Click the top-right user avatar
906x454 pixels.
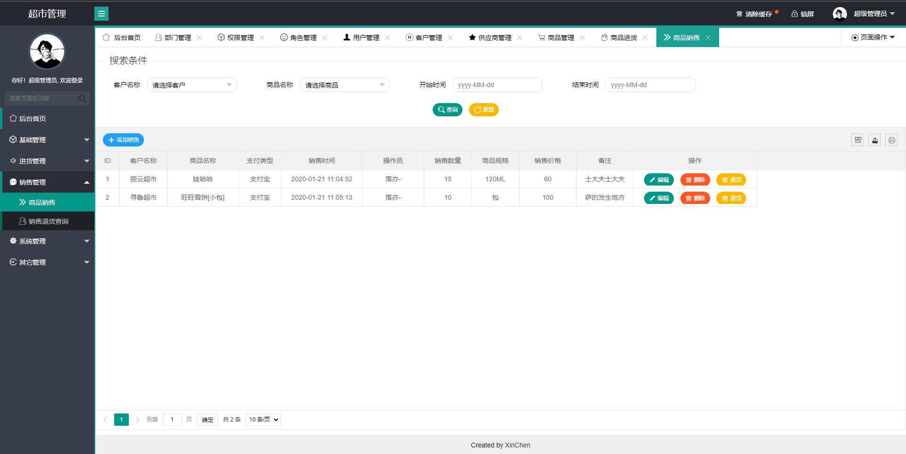(840, 14)
